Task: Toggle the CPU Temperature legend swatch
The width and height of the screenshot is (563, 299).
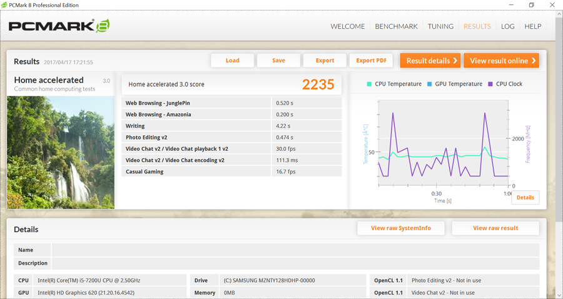Action: coord(370,84)
